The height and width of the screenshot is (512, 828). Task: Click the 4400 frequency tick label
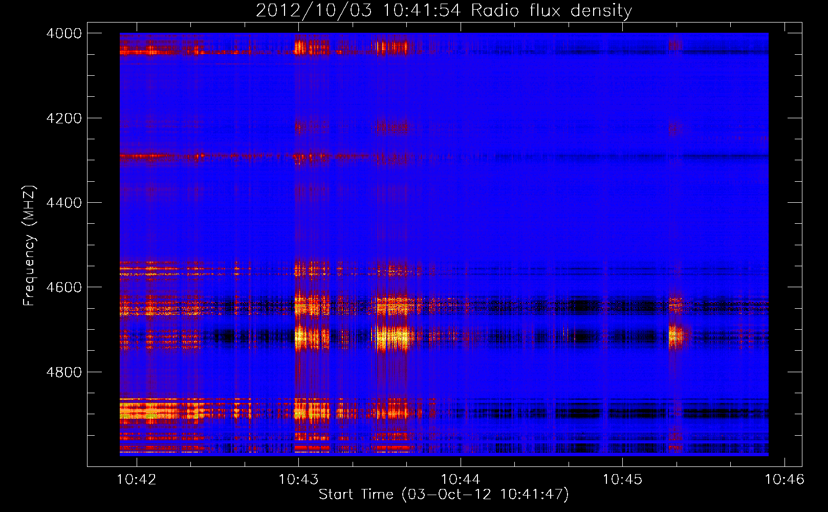[x=64, y=203]
